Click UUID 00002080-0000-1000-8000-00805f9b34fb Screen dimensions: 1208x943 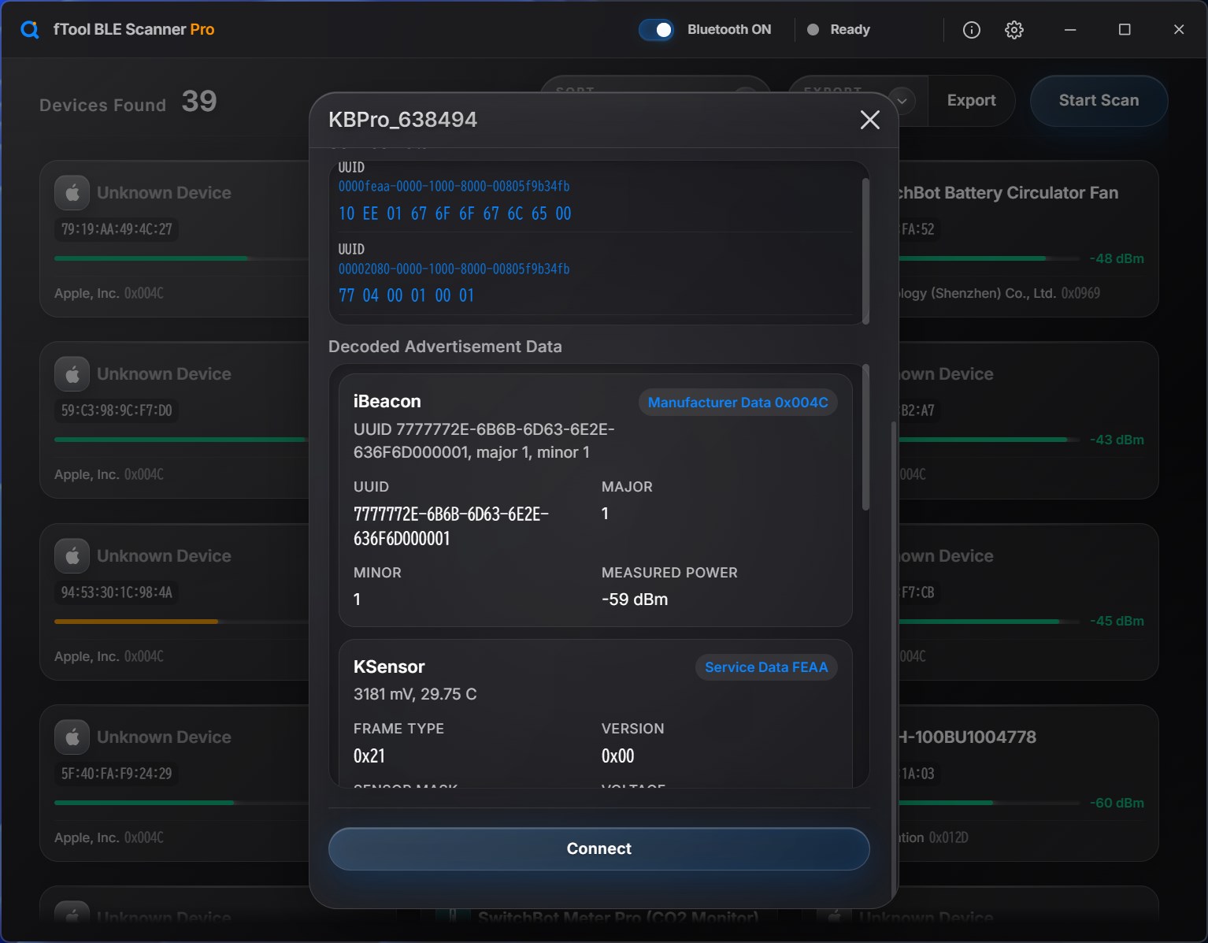(454, 269)
